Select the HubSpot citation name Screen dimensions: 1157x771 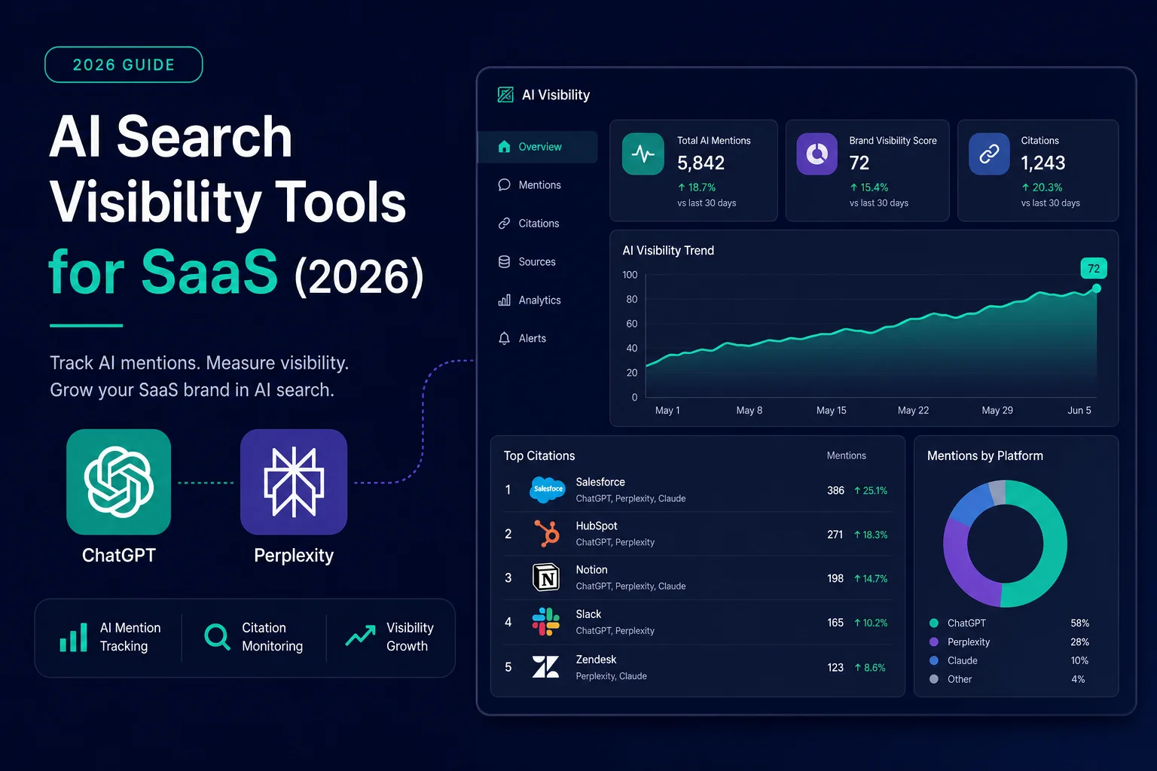(597, 526)
